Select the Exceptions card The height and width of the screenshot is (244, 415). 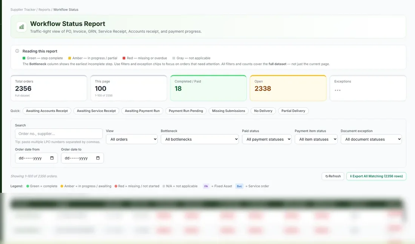click(x=368, y=88)
